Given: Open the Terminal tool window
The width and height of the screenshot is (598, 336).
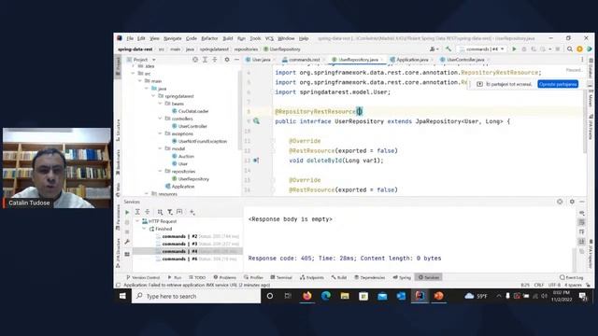Looking at the screenshot, I should [281, 277].
